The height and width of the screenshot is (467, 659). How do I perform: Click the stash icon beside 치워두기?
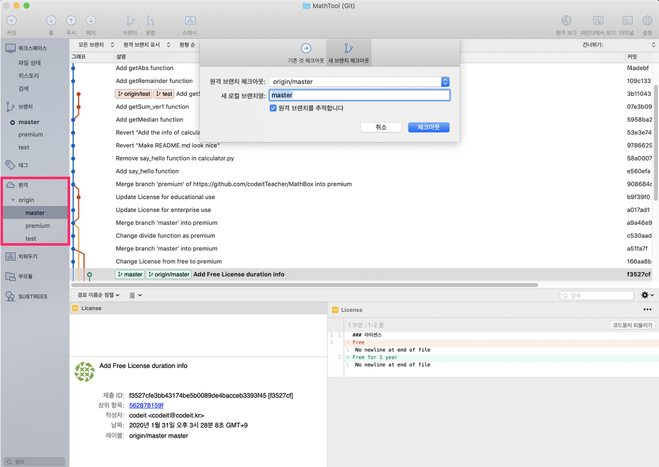(10, 257)
